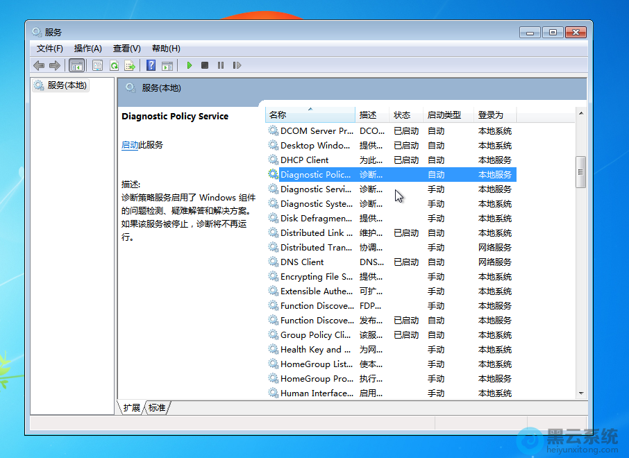Viewport: 629px width, 458px height.
Task: Open the Properties toolbar icon
Action: point(97,65)
